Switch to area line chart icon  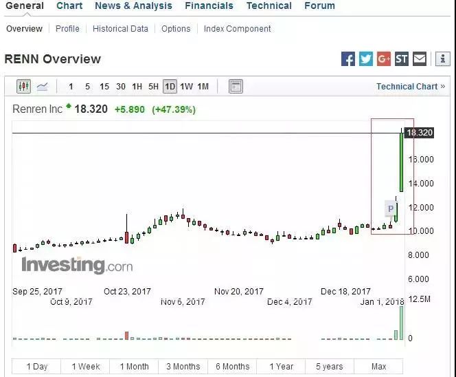coord(42,87)
